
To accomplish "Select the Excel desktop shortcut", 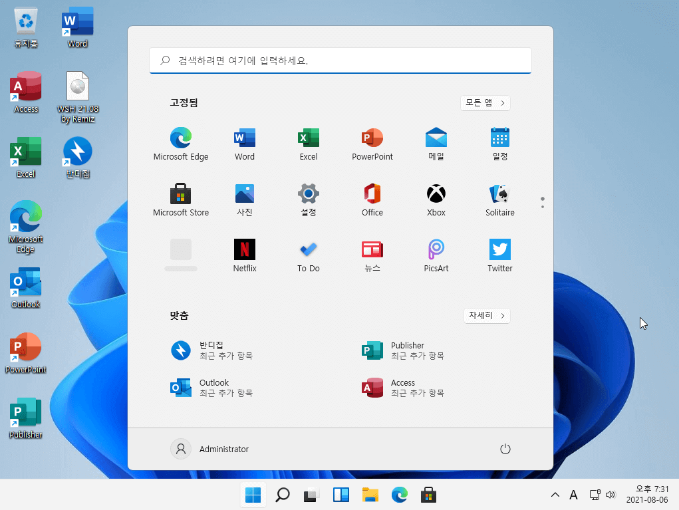I will pos(25,158).
